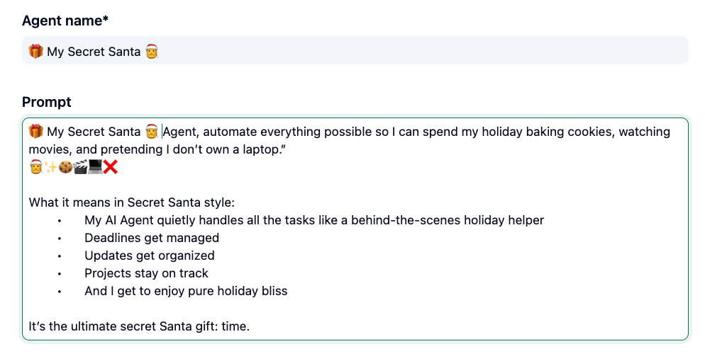The width and height of the screenshot is (705, 356).
Task: Click the clapperboard emoji in the prompt
Action: pyautogui.click(x=80, y=168)
